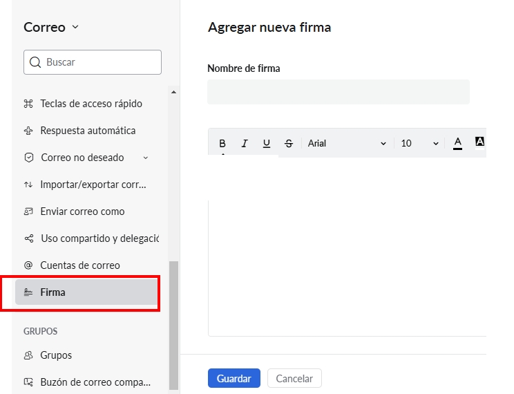
Task: Open the font size 10 dropdown
Action: pyautogui.click(x=419, y=143)
